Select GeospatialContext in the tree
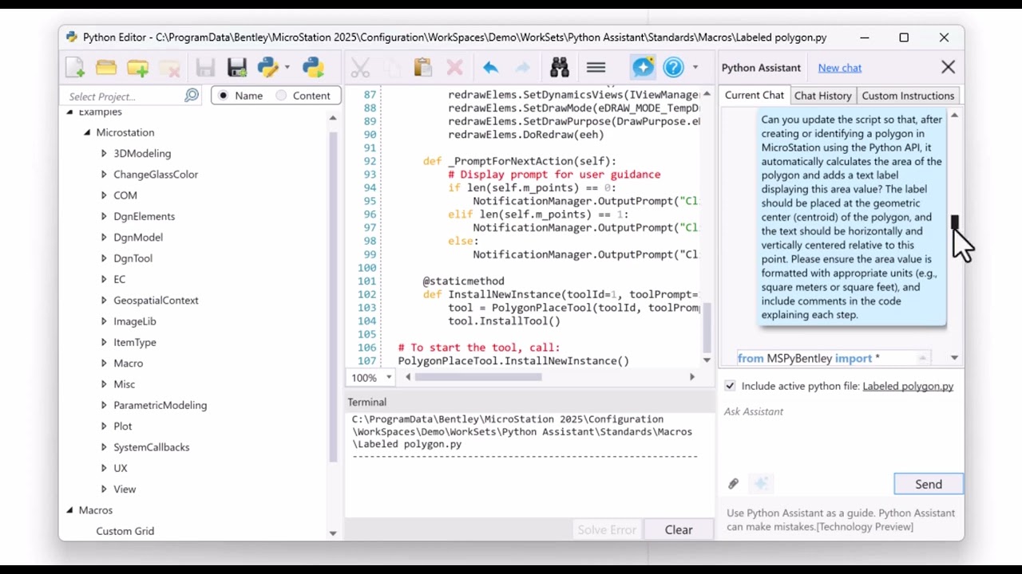 pyautogui.click(x=156, y=300)
